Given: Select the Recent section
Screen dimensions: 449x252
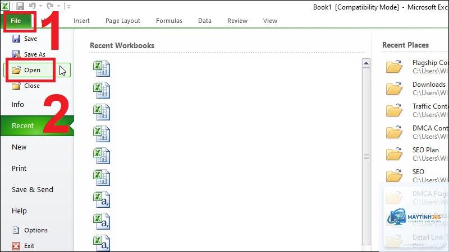Looking at the screenshot, I should click(x=37, y=125).
